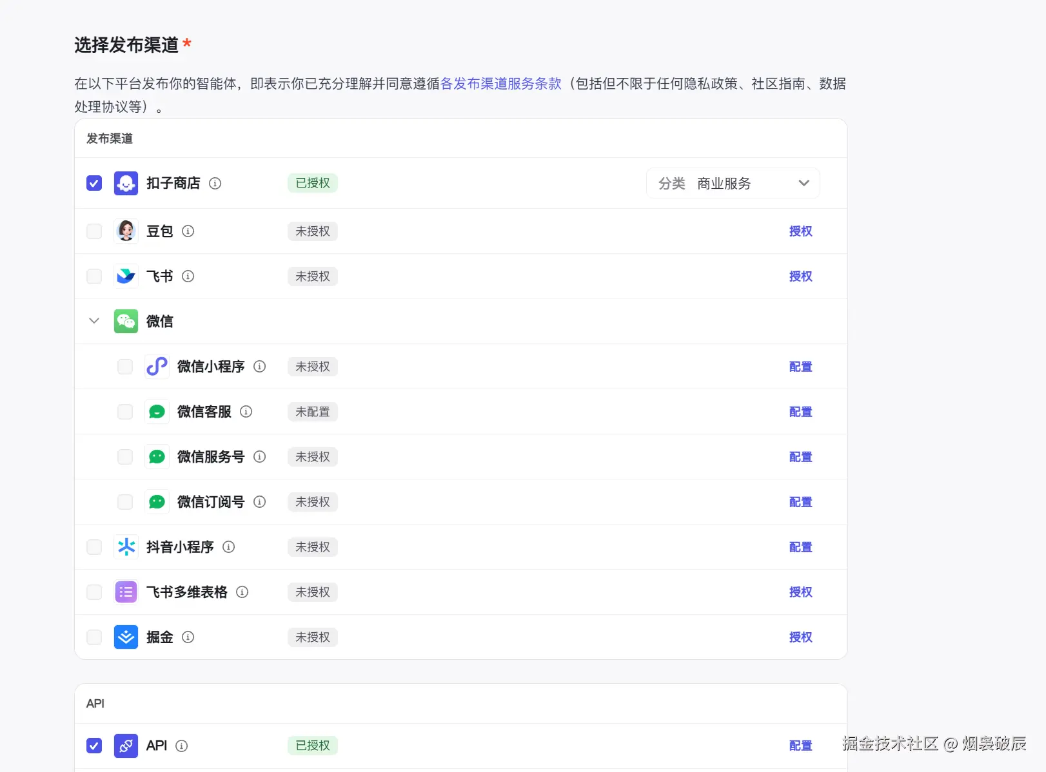This screenshot has width=1046, height=772.
Task: Authorize 飞书多维表格 via 授权
Action: [801, 592]
